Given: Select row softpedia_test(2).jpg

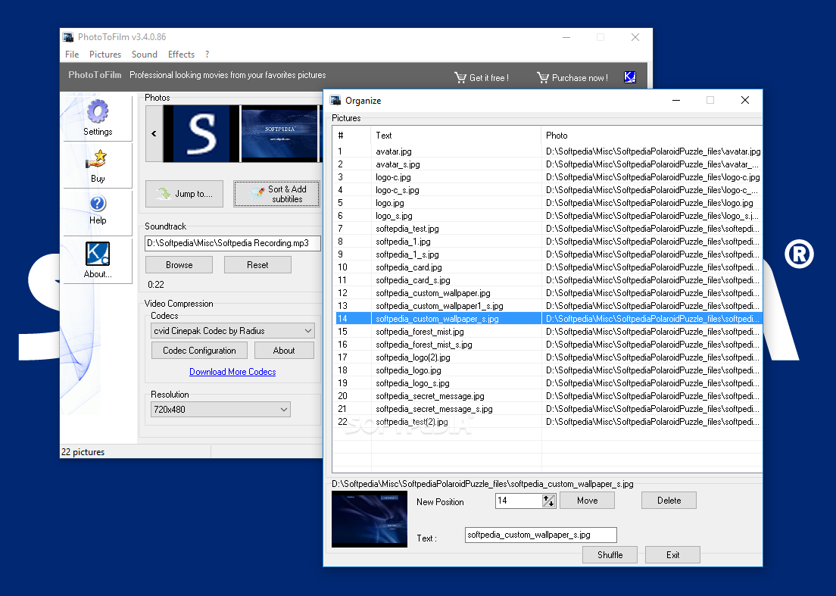Looking at the screenshot, I should [x=547, y=422].
